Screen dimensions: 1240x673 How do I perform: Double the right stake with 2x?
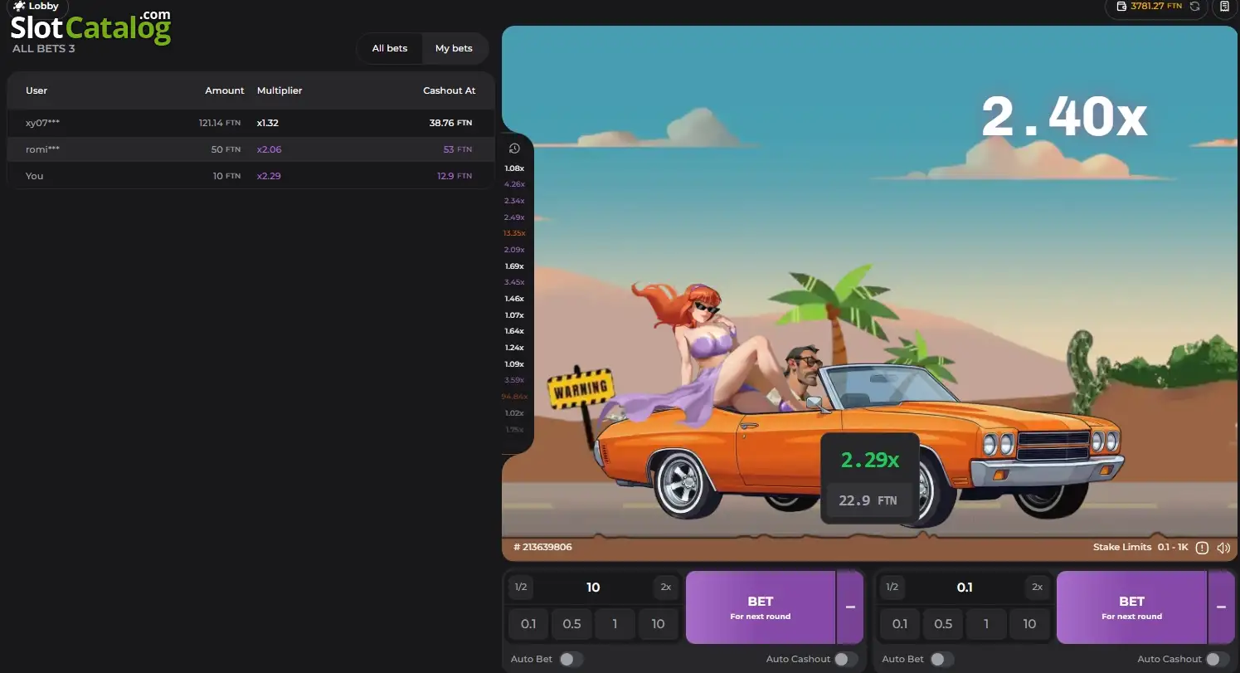(1037, 588)
